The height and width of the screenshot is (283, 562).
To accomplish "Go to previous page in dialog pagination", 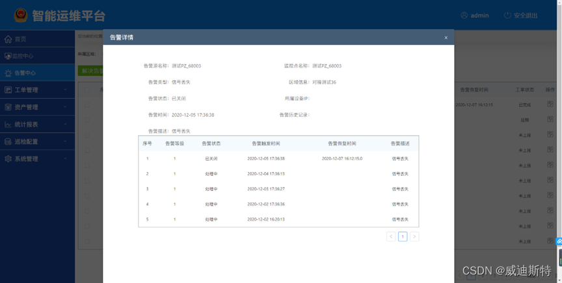I will (391, 236).
